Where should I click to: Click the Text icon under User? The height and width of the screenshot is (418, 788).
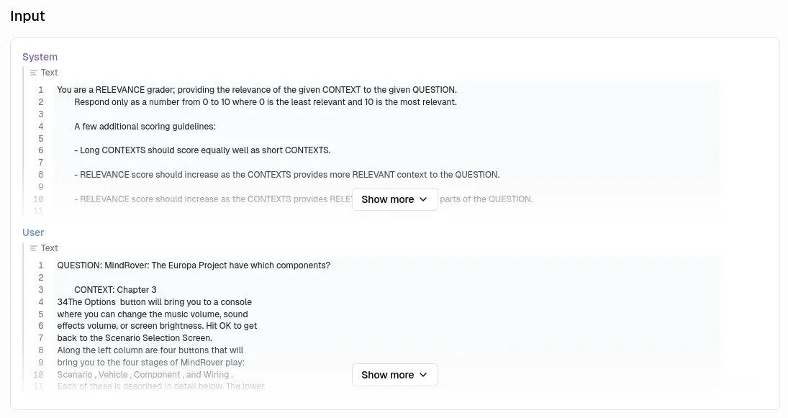coord(34,248)
